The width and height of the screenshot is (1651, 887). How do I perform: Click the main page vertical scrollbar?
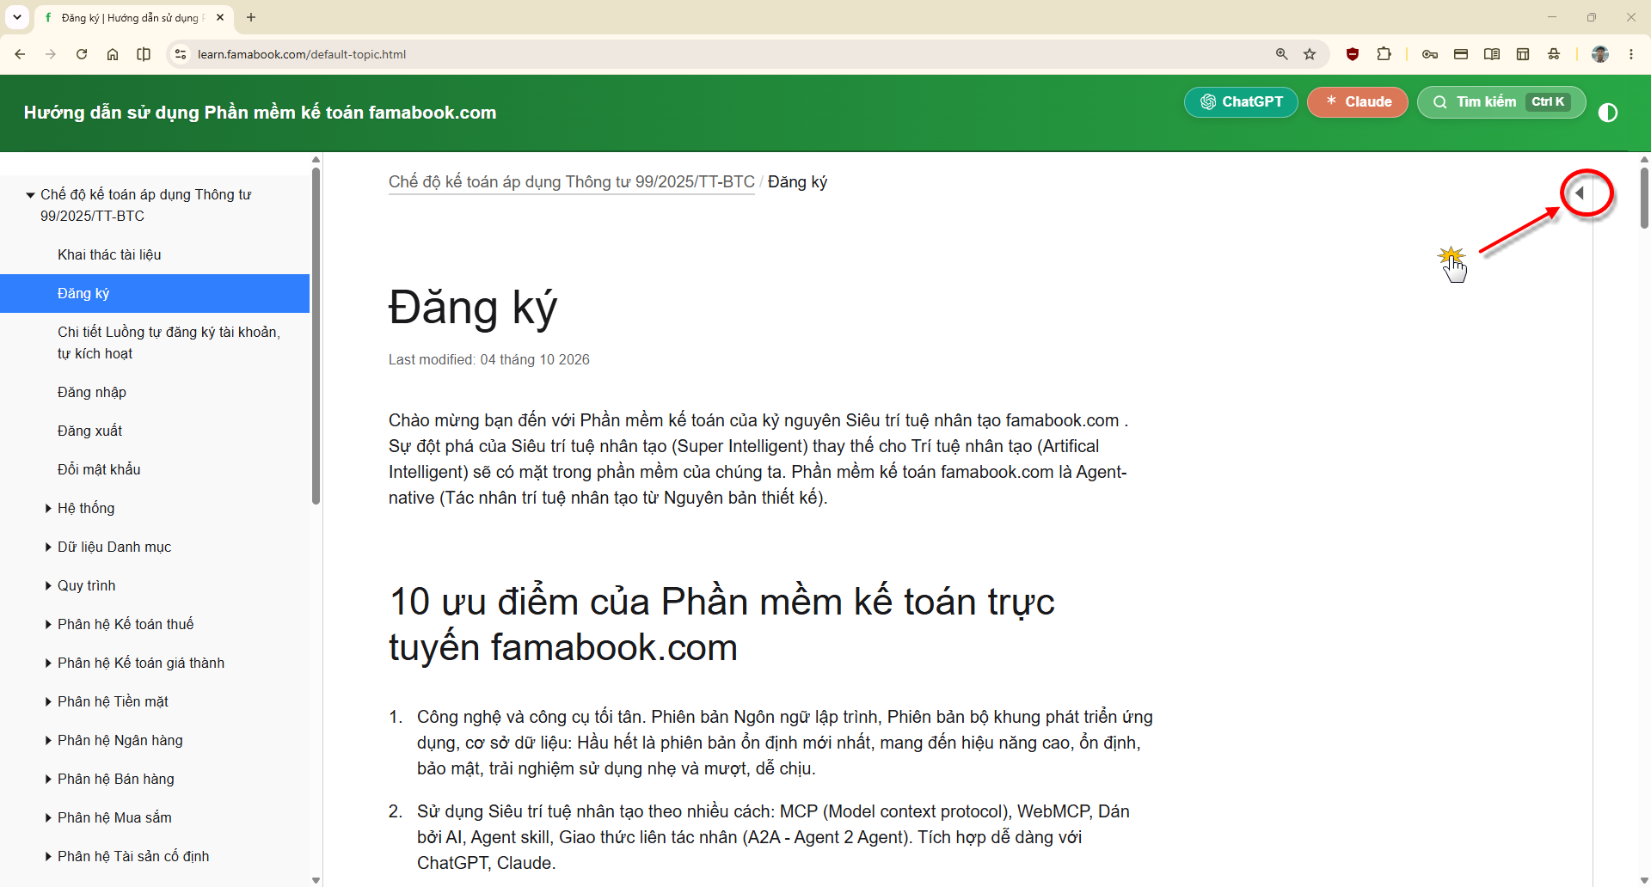click(1644, 198)
